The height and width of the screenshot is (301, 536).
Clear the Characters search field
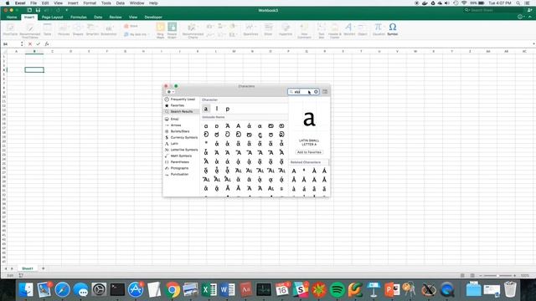click(x=316, y=91)
